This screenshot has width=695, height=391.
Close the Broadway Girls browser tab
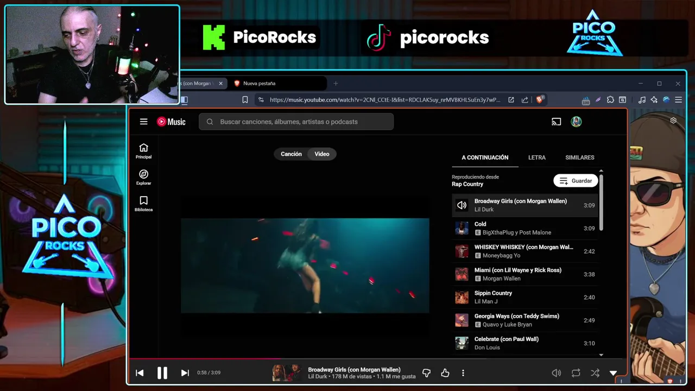pyautogui.click(x=220, y=84)
